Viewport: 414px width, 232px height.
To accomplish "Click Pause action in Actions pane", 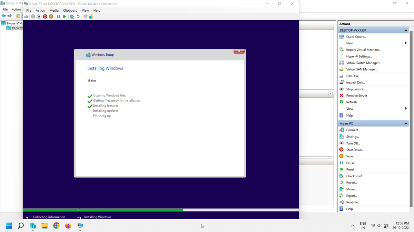I will [x=350, y=163].
